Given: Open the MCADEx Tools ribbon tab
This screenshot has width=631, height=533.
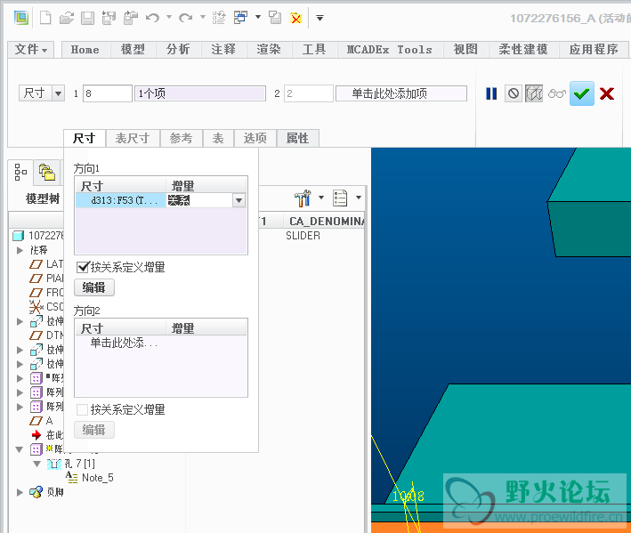Looking at the screenshot, I should click(390, 50).
